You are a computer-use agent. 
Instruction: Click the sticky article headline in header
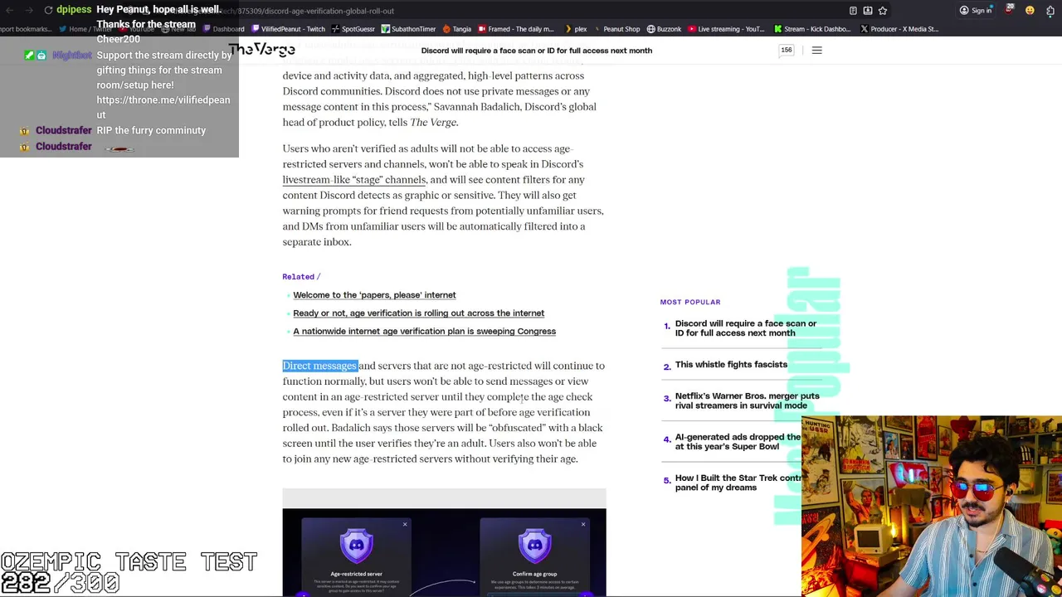536,51
